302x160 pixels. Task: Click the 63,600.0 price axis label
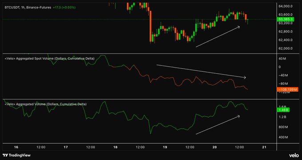tap(286, 15)
